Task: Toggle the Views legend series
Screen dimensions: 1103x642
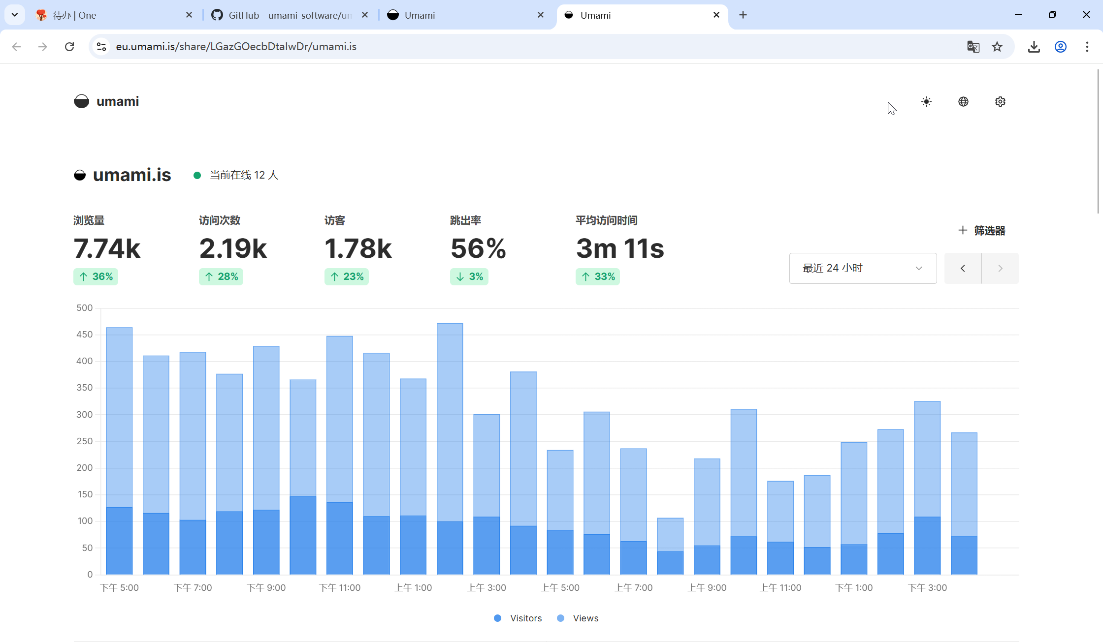Action: (x=578, y=618)
